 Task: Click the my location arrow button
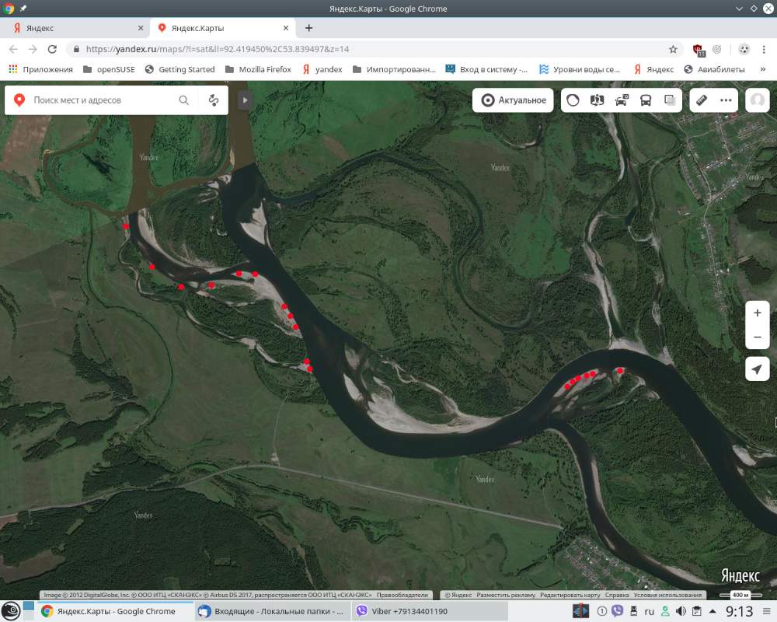[758, 369]
